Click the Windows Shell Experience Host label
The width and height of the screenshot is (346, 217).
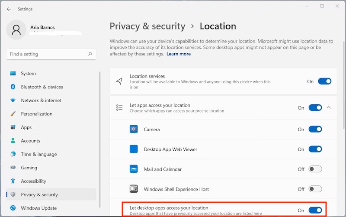tap(176, 189)
